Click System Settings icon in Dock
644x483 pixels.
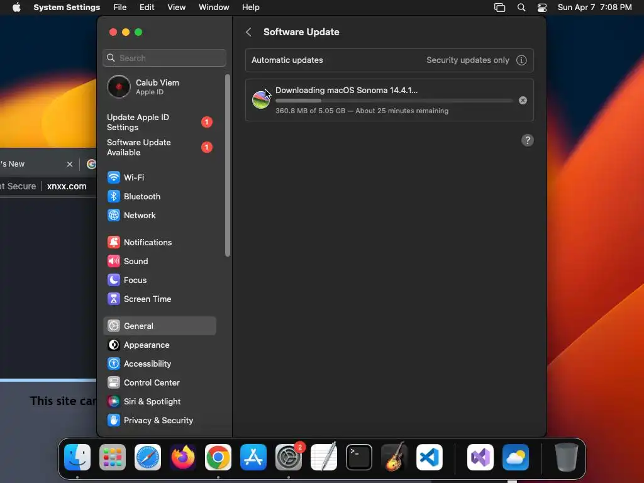[x=289, y=457]
